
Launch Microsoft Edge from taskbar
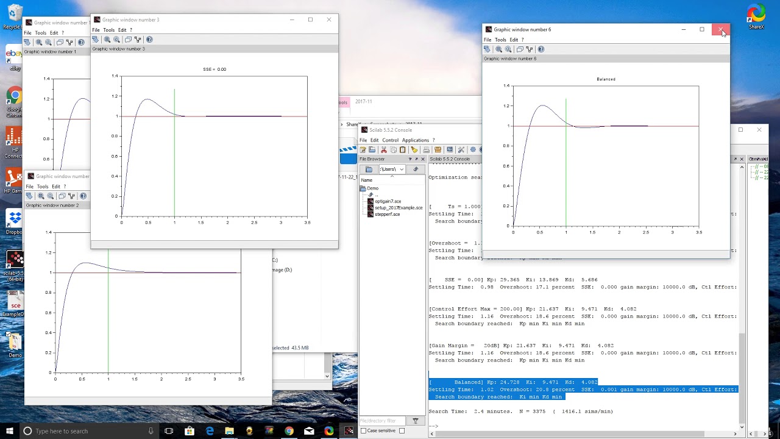210,430
